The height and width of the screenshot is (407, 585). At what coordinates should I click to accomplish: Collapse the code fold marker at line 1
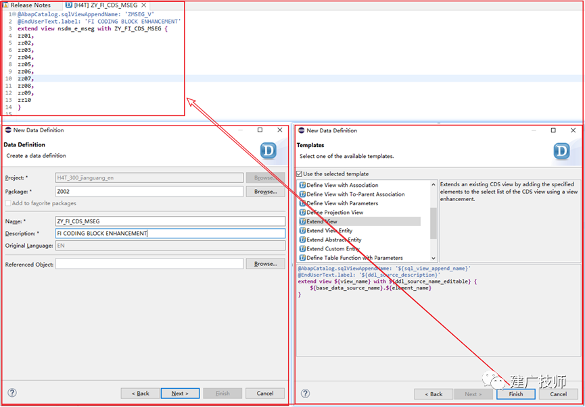pyautogui.click(x=14, y=14)
